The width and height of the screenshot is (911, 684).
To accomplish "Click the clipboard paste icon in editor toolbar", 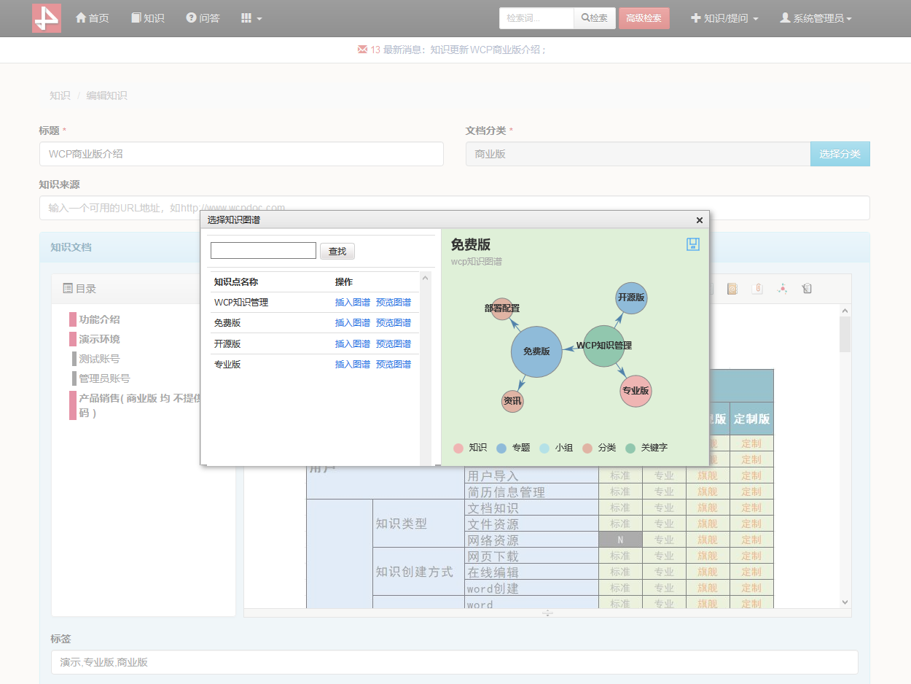I will (807, 289).
